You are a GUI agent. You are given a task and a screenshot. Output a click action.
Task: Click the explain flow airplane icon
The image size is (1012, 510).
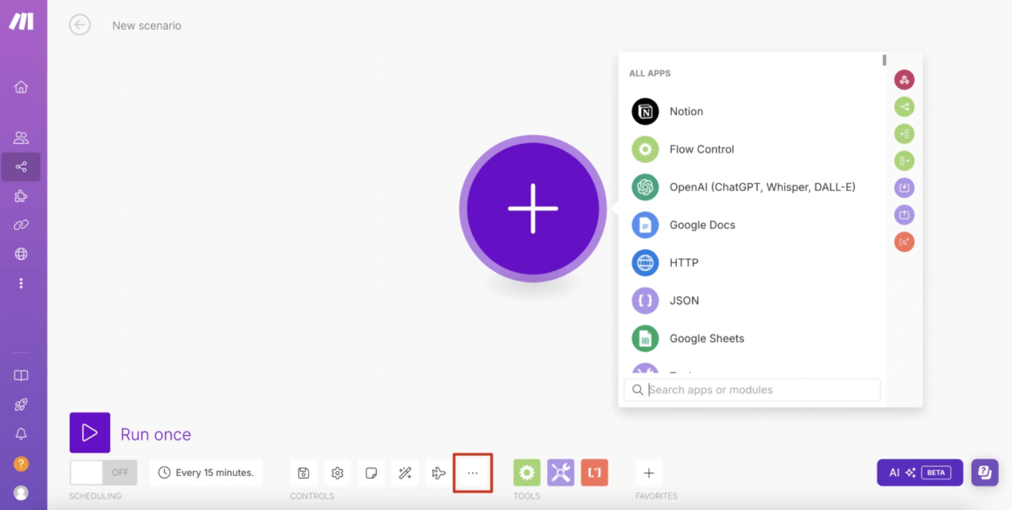point(439,473)
